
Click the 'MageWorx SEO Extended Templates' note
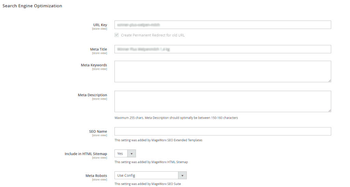coord(159,140)
